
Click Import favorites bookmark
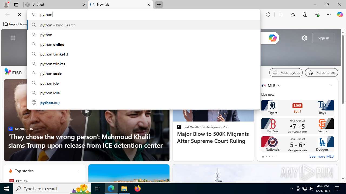click(15, 24)
